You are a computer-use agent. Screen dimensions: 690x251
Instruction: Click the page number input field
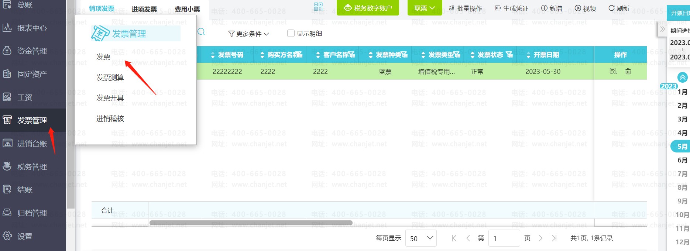[504, 238]
